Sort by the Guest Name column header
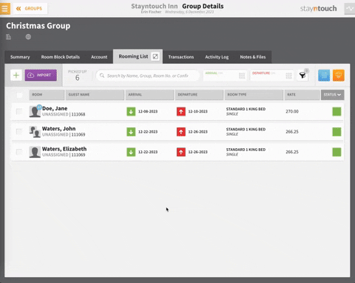 pyautogui.click(x=95, y=95)
